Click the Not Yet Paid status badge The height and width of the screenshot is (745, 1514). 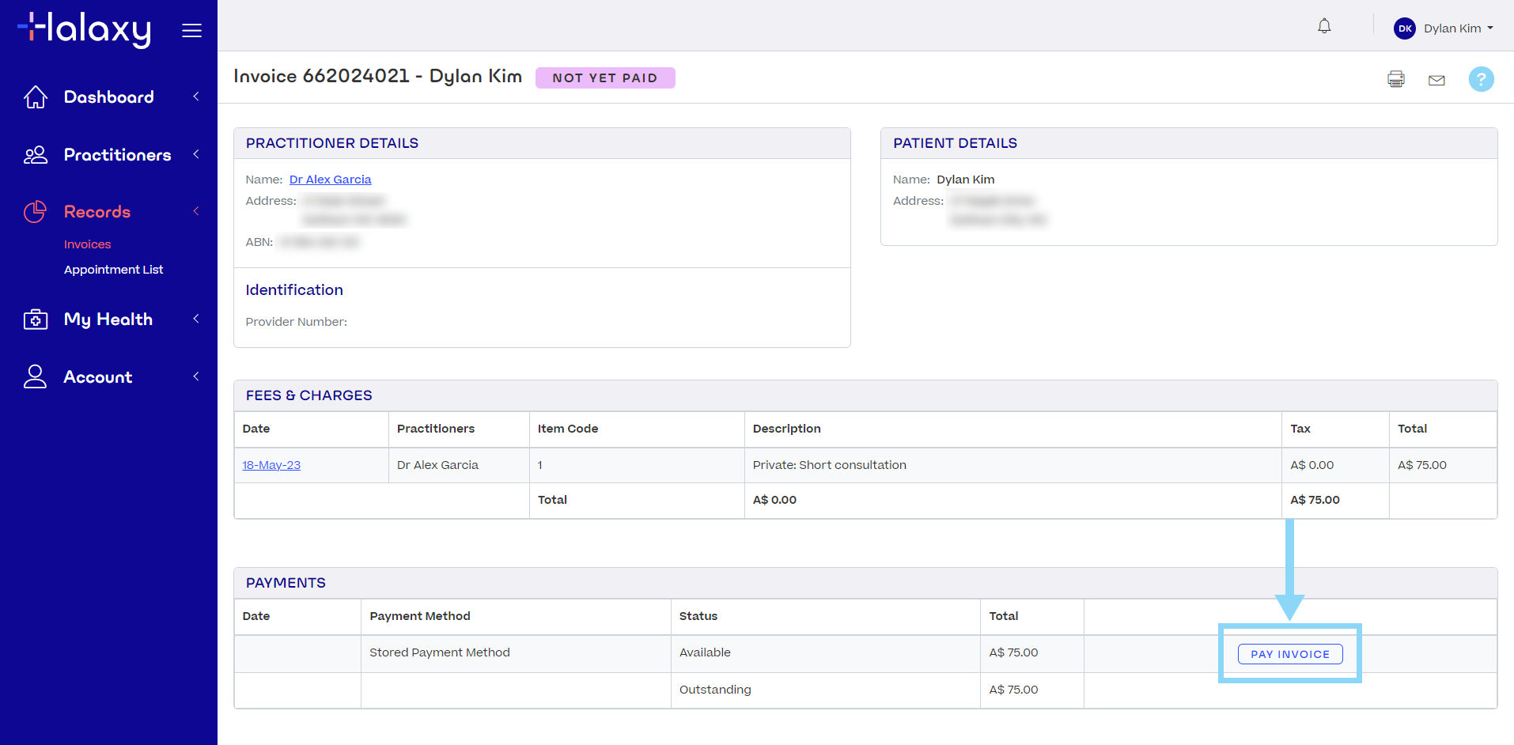[x=605, y=78]
